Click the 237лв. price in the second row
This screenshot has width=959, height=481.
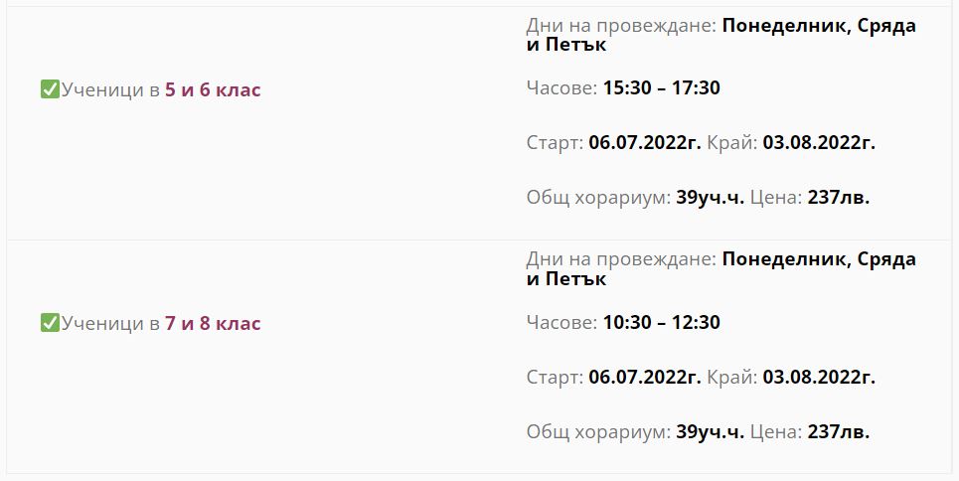pos(839,432)
